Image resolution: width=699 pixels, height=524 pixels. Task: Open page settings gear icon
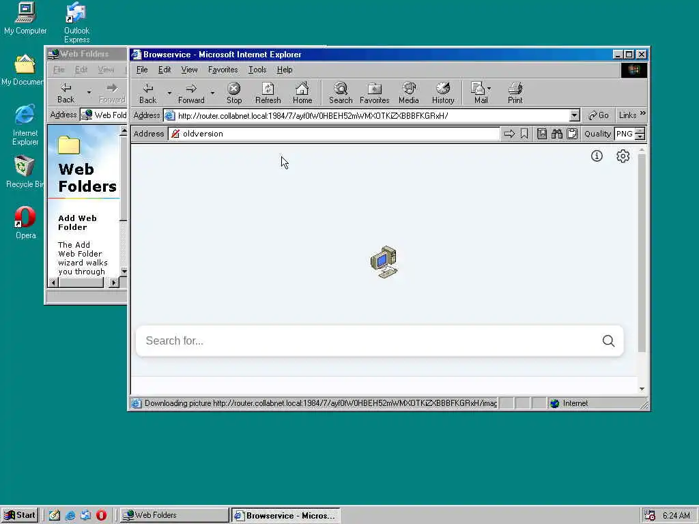623,156
